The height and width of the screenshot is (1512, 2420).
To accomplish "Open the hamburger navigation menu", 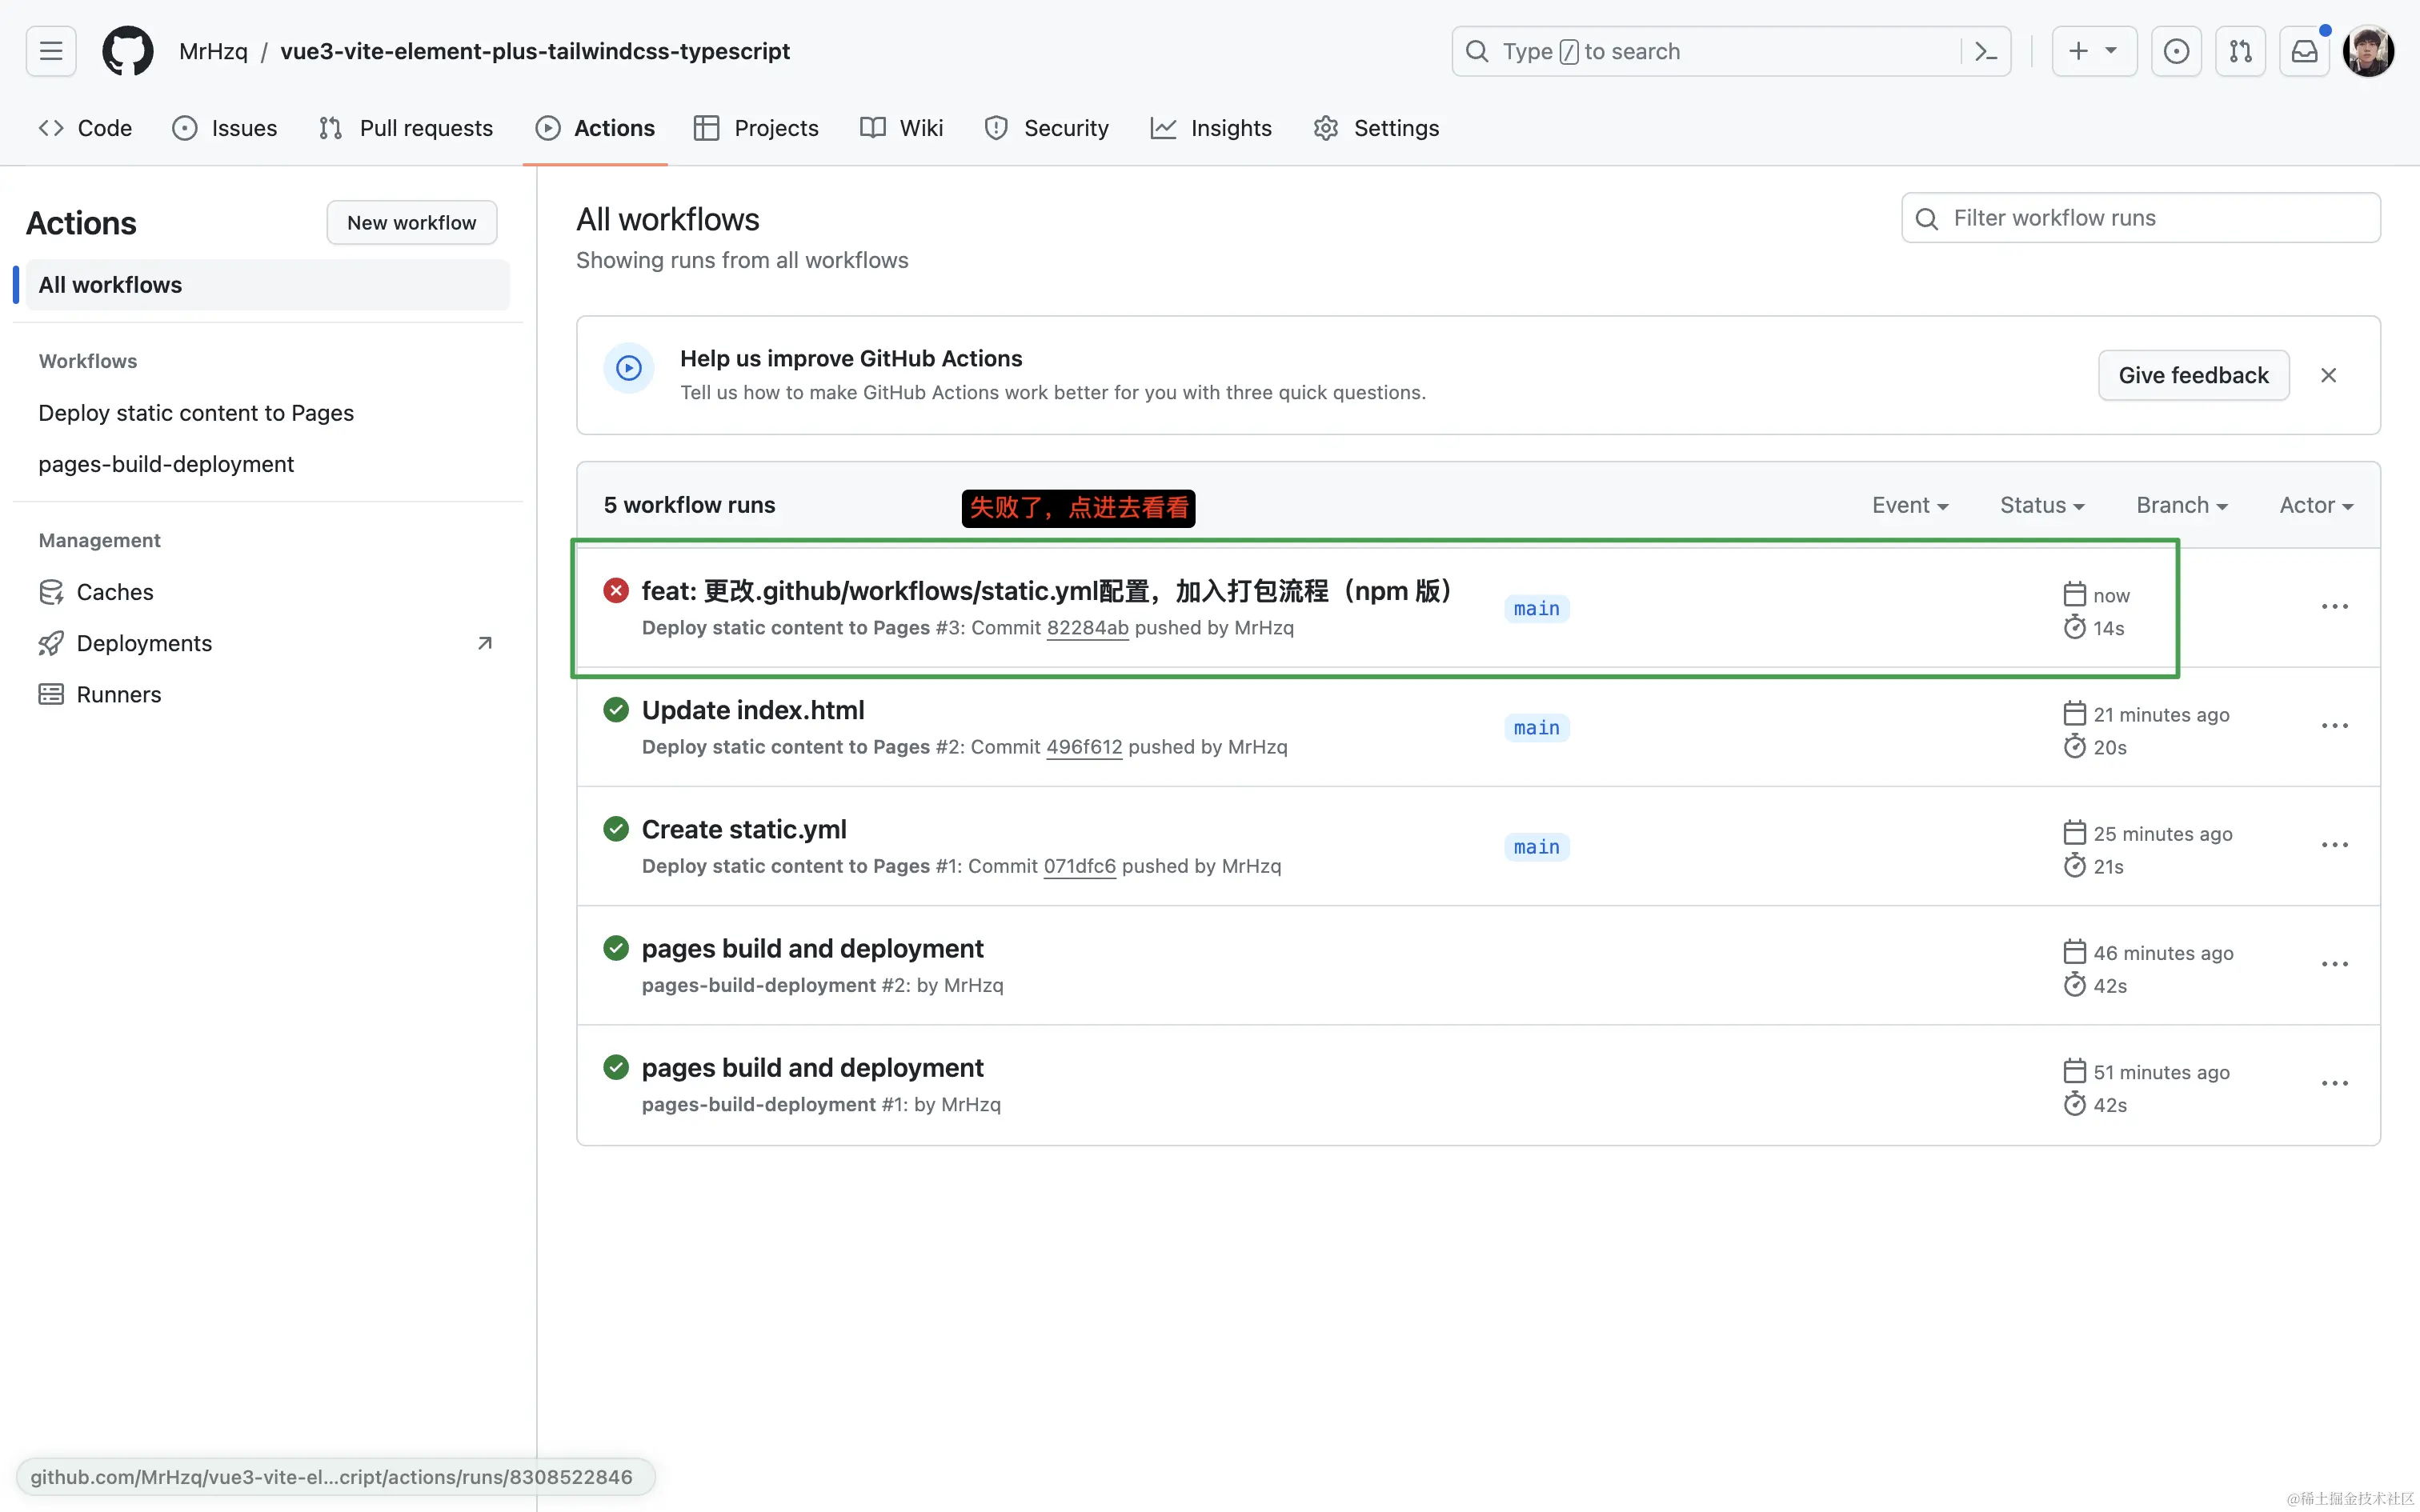I will (x=51, y=51).
